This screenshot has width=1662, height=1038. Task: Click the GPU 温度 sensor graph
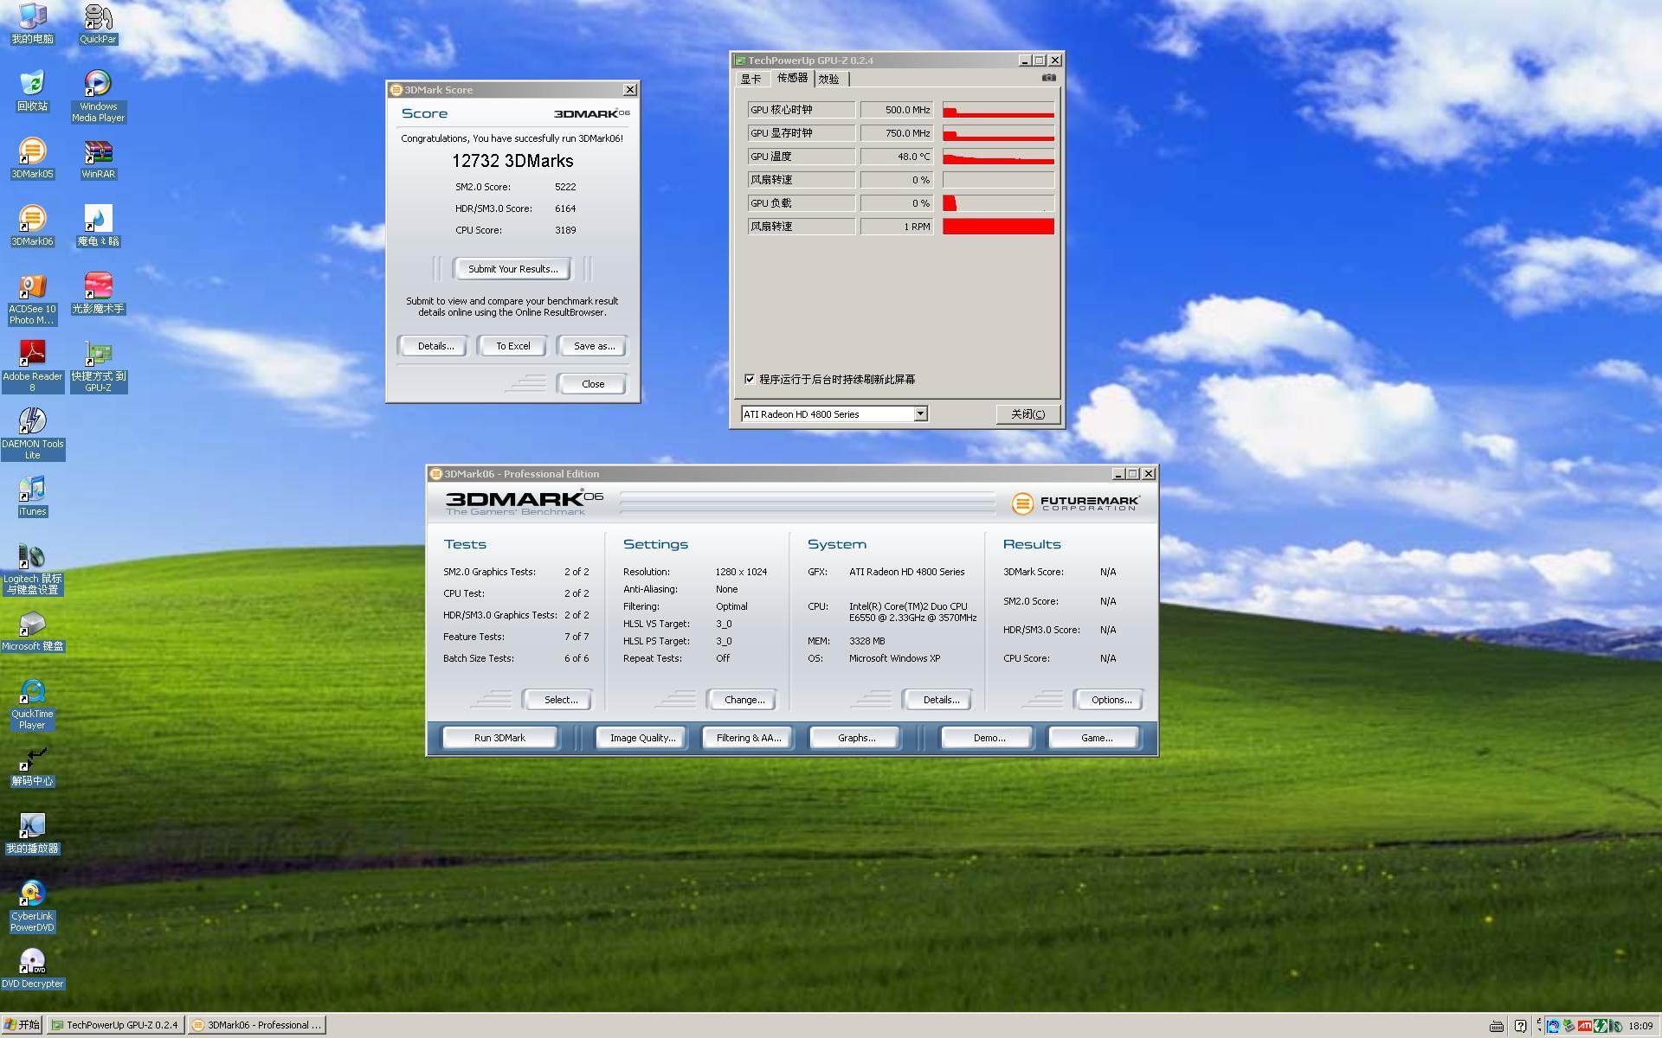(998, 157)
